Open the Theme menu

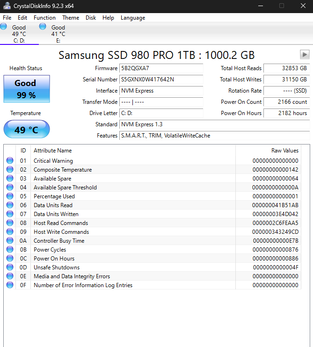click(x=71, y=18)
